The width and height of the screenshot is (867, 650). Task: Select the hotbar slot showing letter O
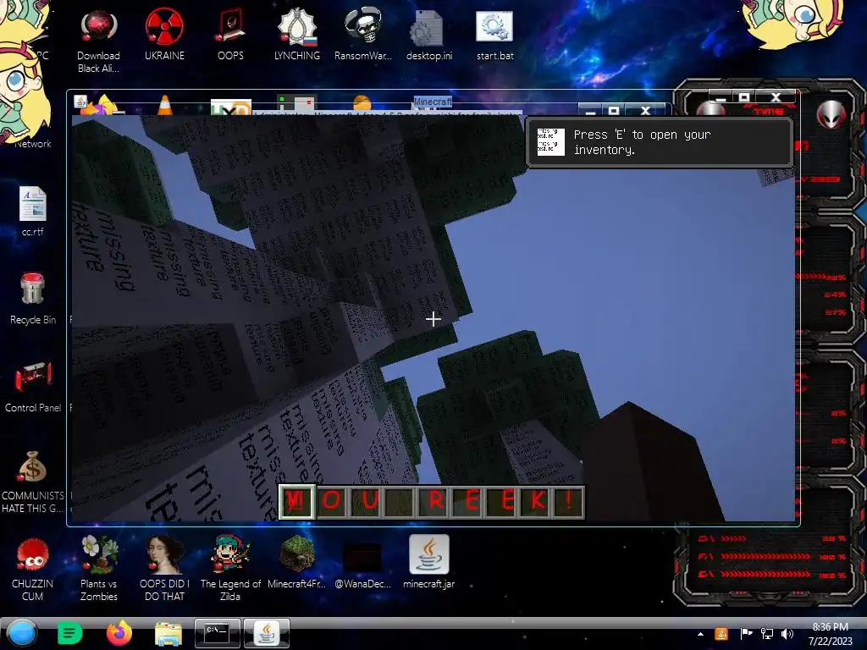[331, 501]
